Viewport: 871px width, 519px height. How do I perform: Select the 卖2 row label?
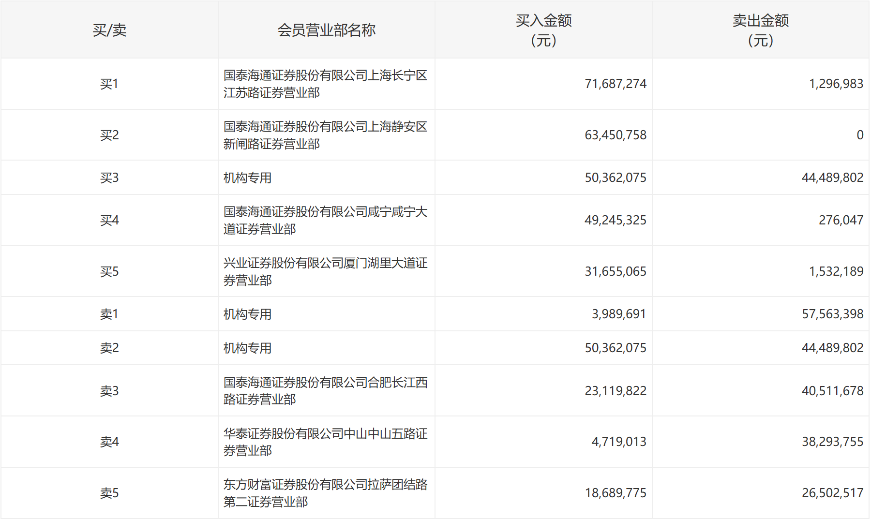pos(109,348)
